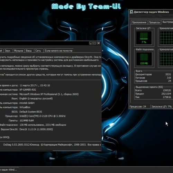Click the Процессов value 24 in Всего group
173x173 pixels.
(x=170, y=81)
